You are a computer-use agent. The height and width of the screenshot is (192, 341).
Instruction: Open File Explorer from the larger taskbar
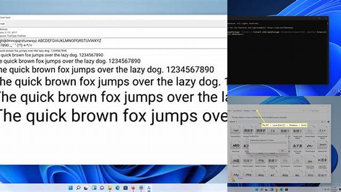109,188
